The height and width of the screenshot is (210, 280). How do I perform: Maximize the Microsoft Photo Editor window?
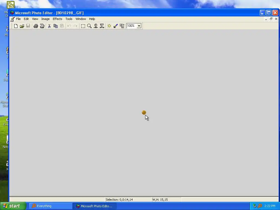[x=269, y=13]
